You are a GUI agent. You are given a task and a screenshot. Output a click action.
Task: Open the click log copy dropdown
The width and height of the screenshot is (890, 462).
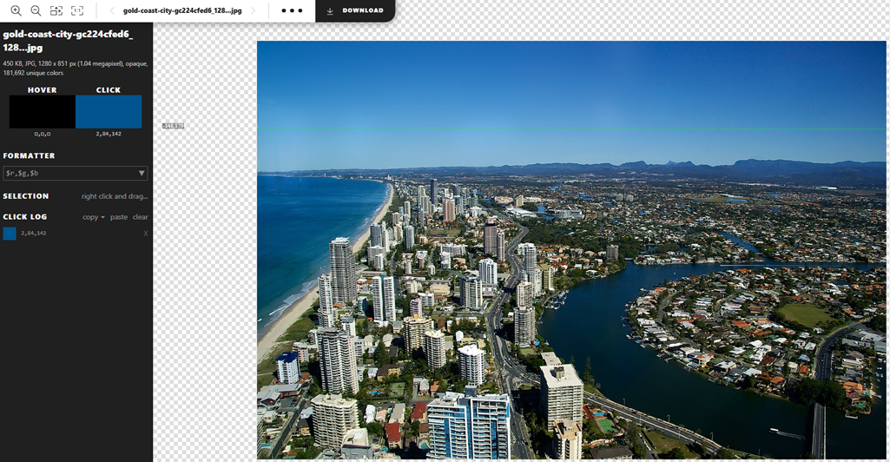click(x=93, y=217)
